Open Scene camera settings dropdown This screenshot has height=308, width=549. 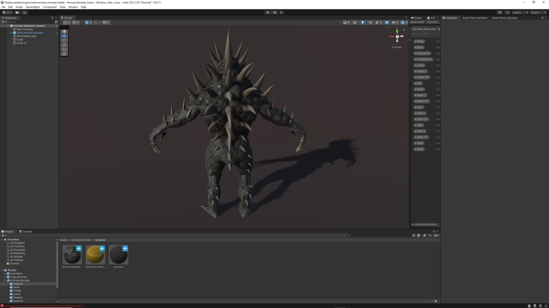(x=394, y=22)
